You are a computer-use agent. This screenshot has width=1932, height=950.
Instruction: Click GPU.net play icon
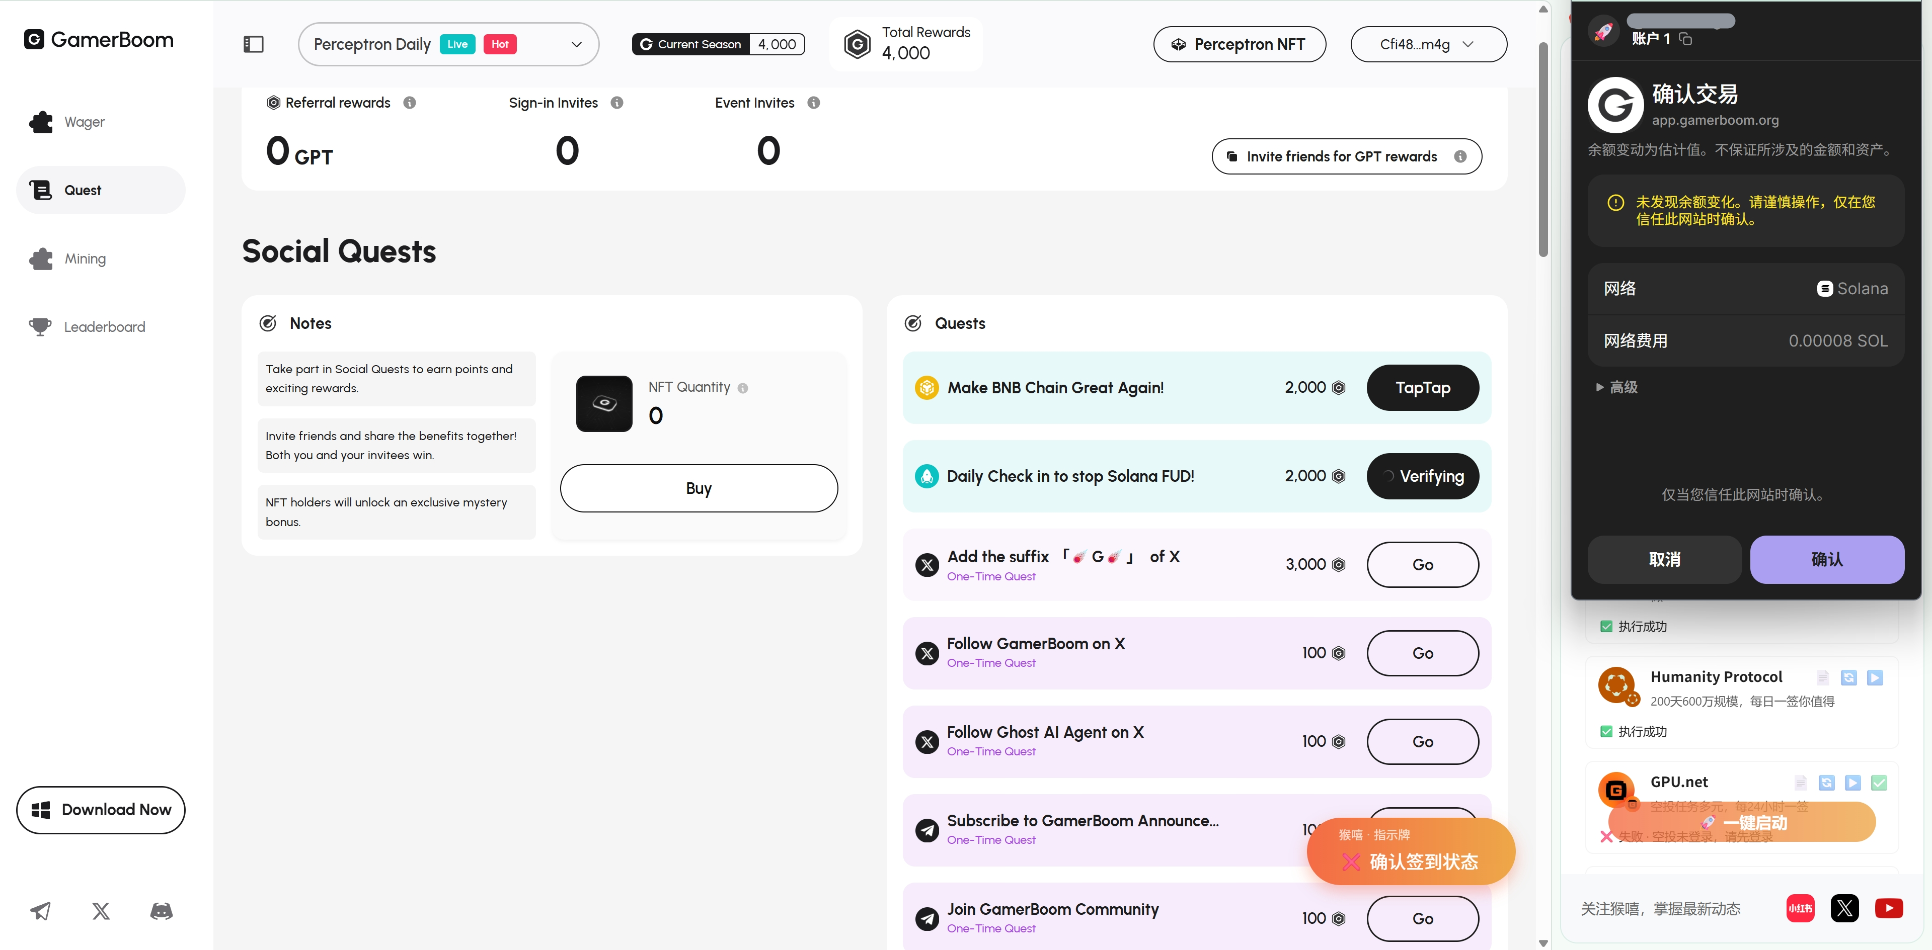(x=1852, y=783)
